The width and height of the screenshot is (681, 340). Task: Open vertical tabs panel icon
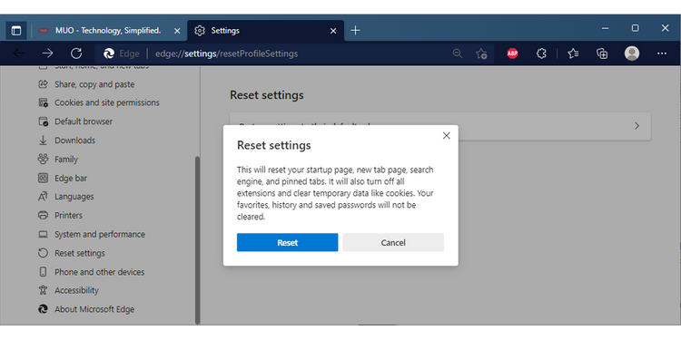coord(16,31)
